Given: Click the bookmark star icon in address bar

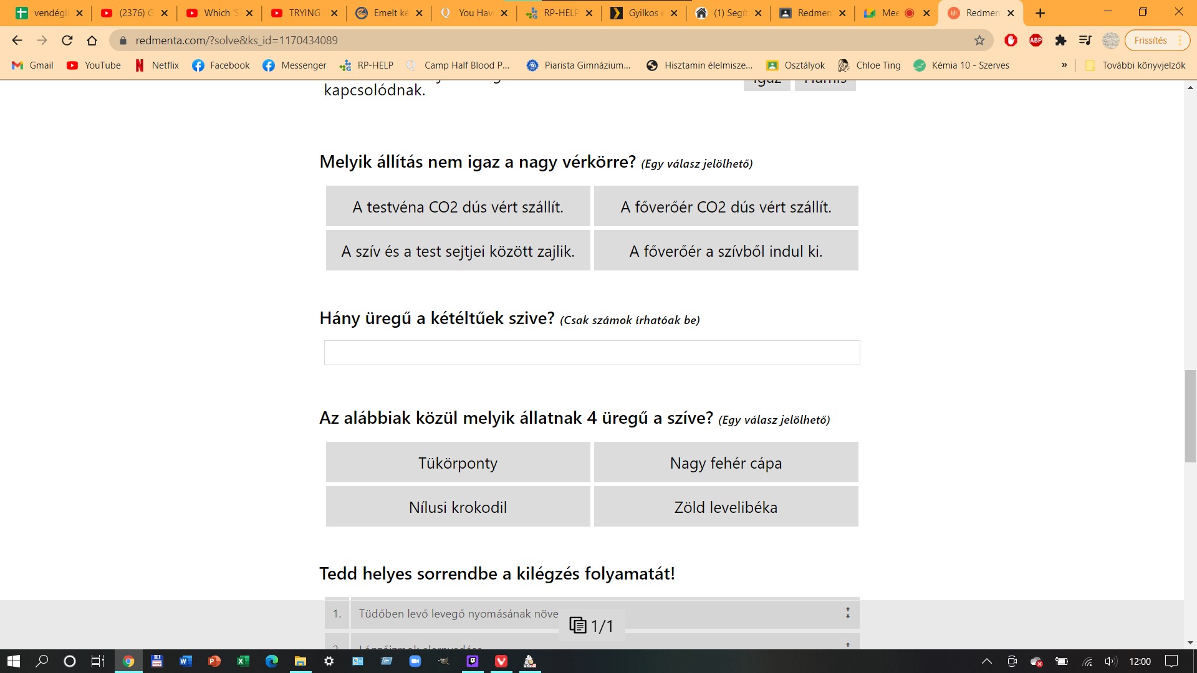Looking at the screenshot, I should coord(979,41).
